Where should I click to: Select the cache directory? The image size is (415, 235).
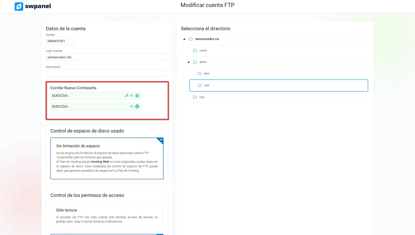coord(203,50)
